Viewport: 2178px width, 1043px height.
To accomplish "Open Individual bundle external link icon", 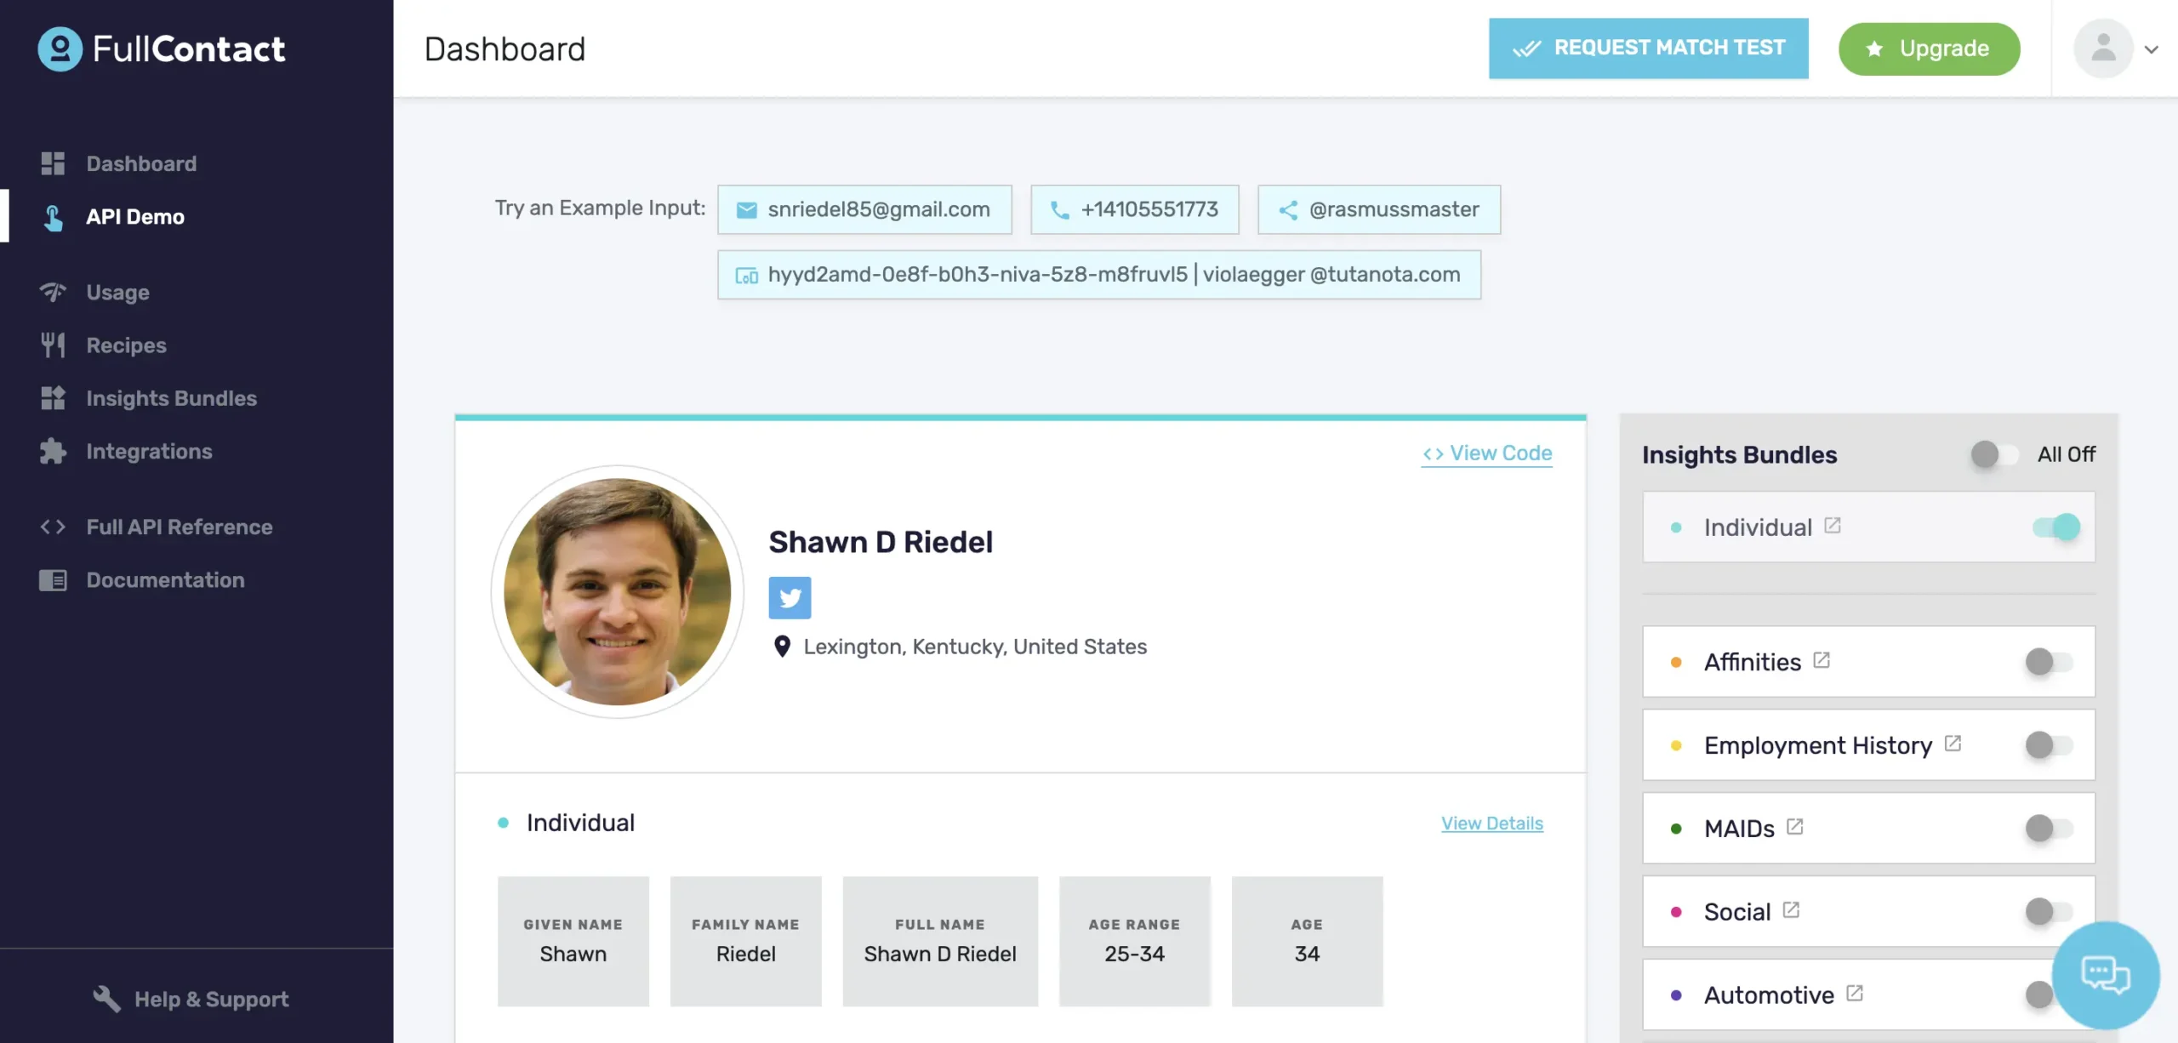I will [x=1833, y=526].
